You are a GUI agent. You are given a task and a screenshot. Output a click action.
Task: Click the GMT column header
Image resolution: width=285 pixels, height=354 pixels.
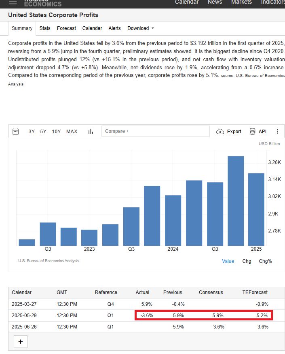tap(62, 292)
